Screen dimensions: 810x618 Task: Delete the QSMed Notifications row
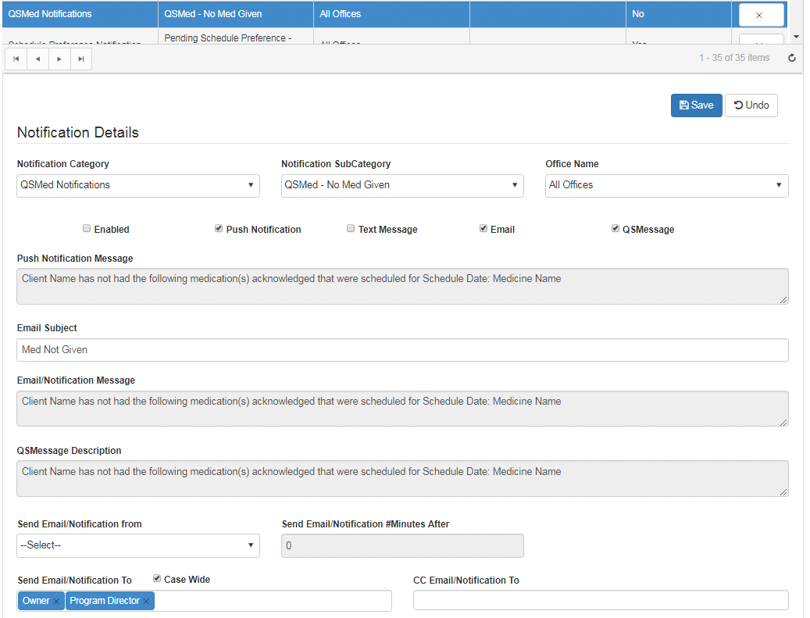point(758,15)
